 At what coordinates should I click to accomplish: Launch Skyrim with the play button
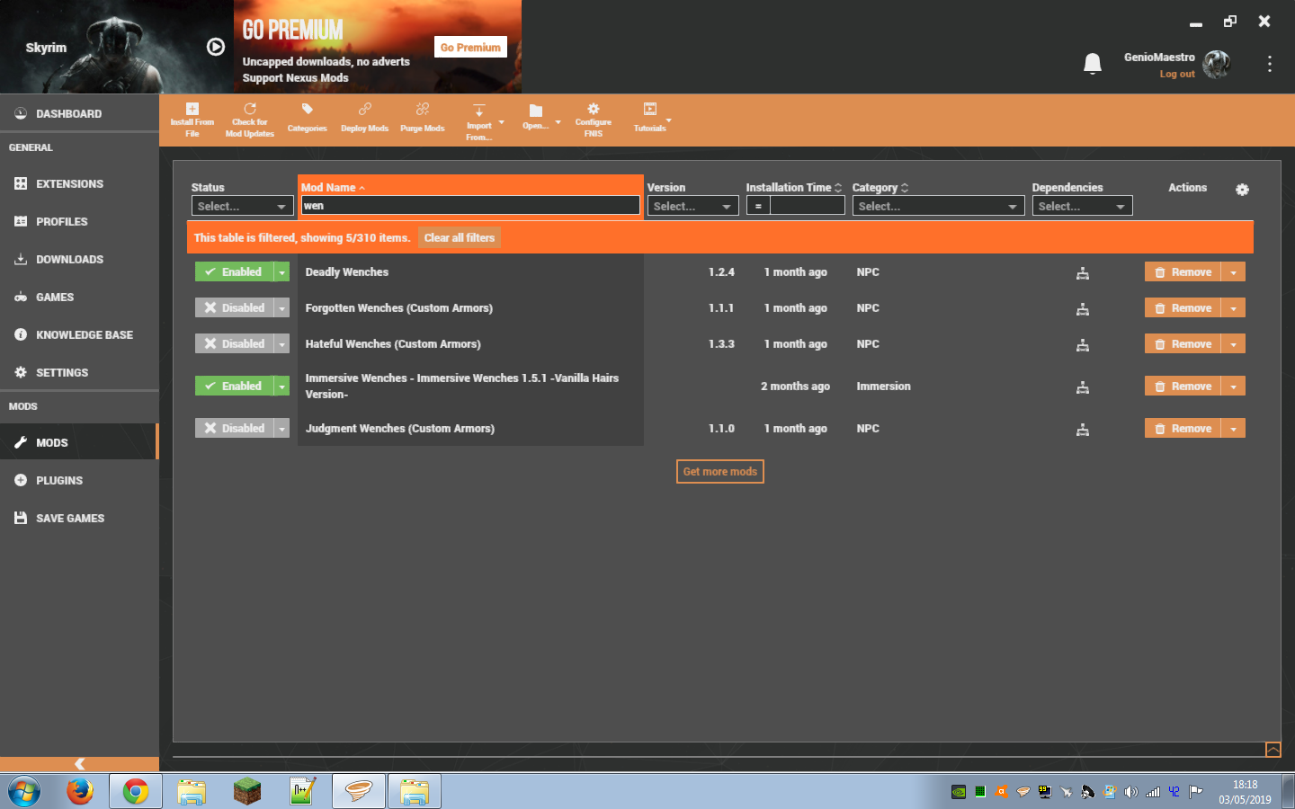point(216,47)
